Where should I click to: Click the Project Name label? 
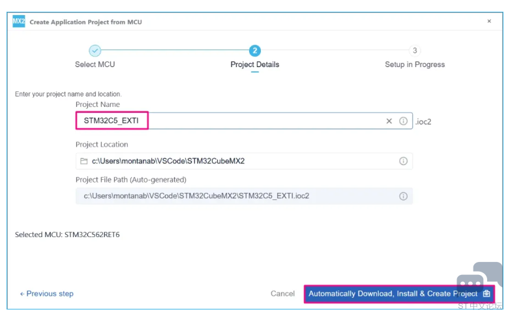point(98,104)
